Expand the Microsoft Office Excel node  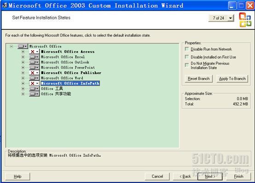23,57
